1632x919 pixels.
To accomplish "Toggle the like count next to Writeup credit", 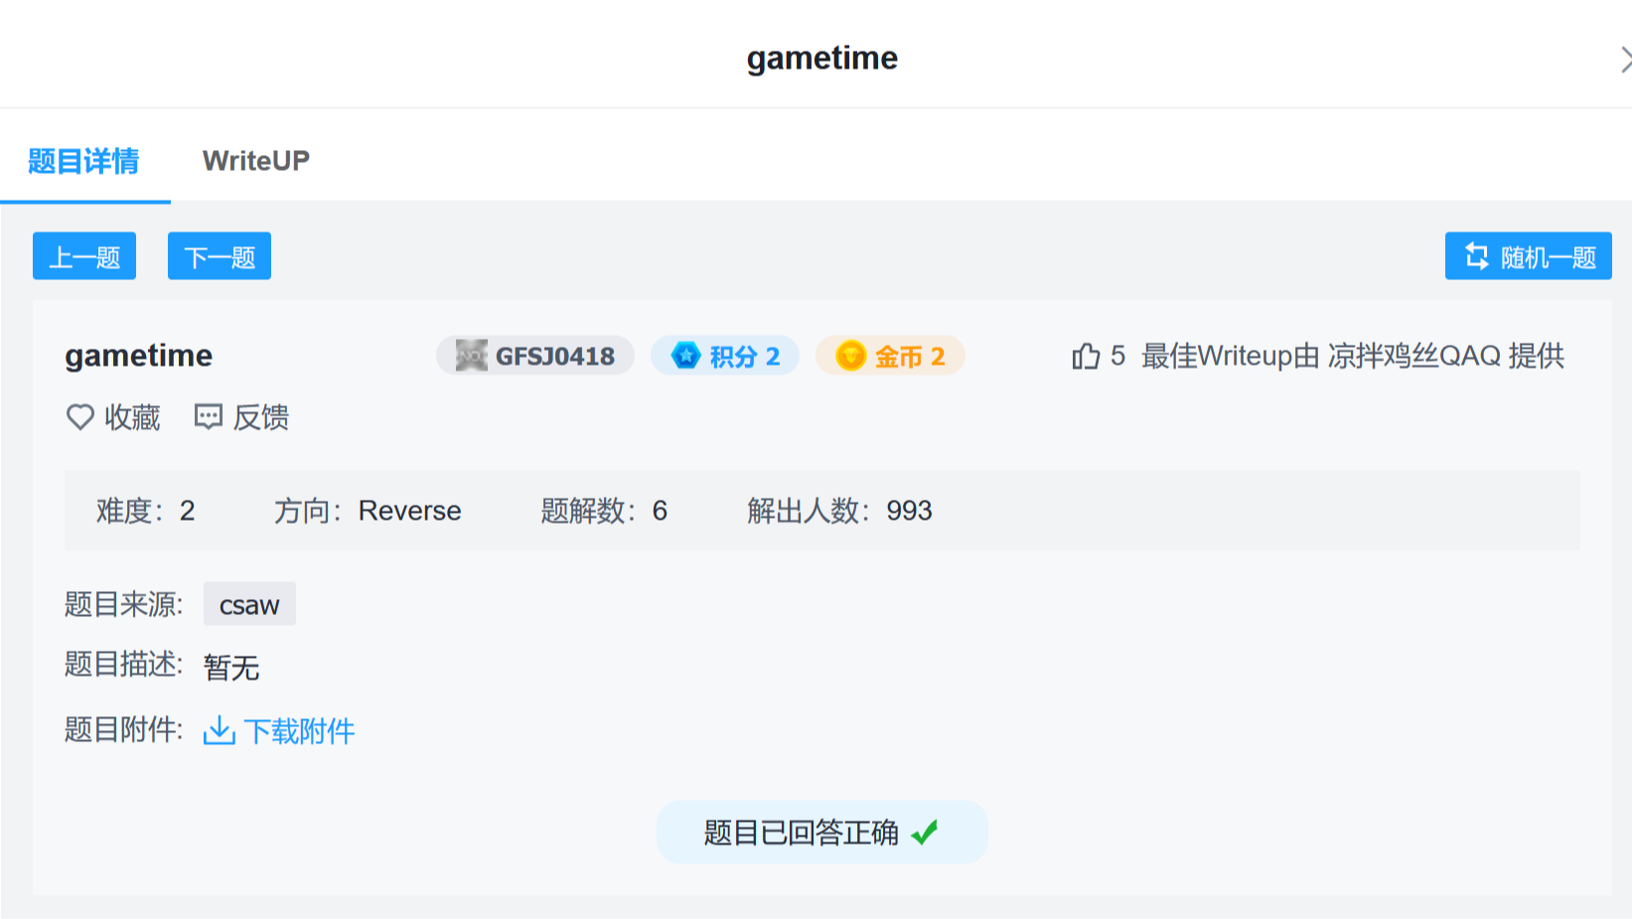I will [1117, 356].
